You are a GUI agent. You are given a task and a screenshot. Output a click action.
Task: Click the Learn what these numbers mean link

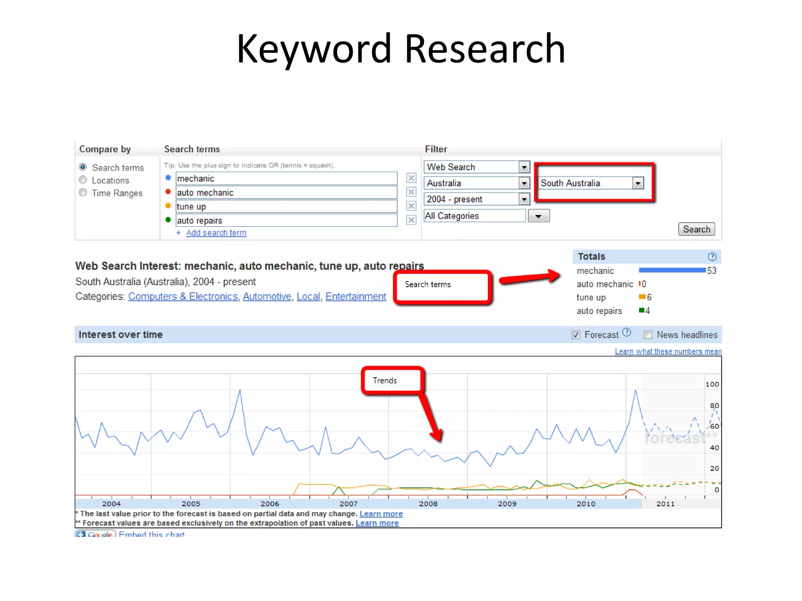[668, 351]
